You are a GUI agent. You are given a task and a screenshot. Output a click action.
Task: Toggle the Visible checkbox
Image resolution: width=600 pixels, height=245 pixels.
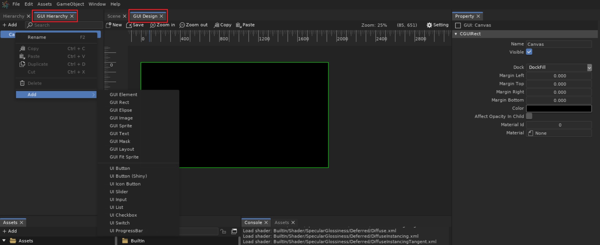pos(529,52)
